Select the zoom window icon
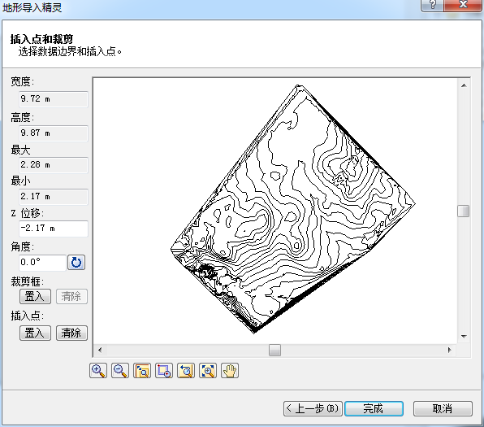The width and height of the screenshot is (484, 427). pos(164,370)
